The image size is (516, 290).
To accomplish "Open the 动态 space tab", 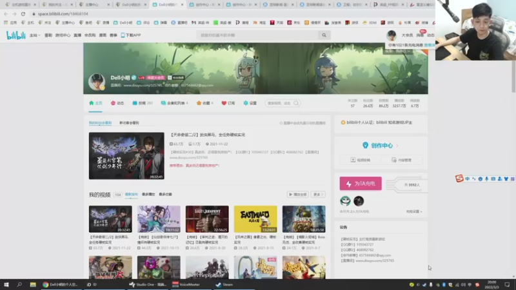I will (x=117, y=103).
